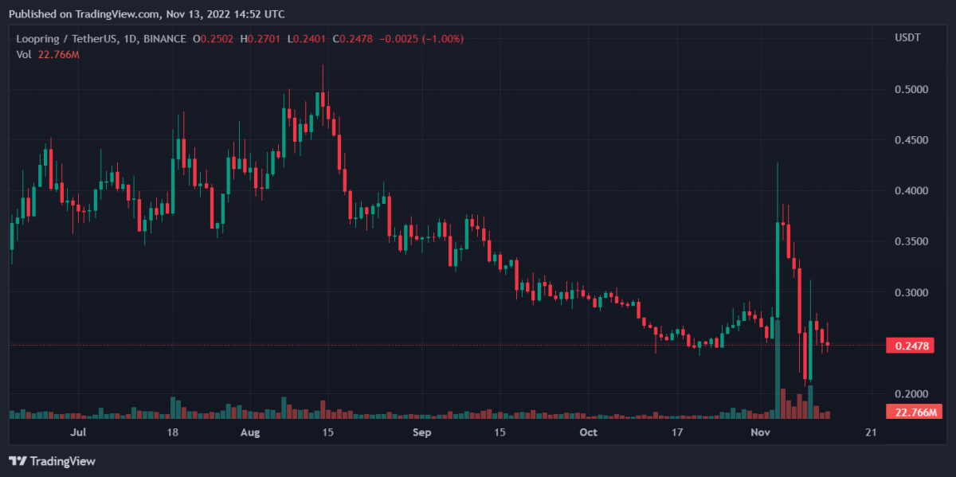Screen dimensions: 956x477
Task: Click the tall green early-November spike candle
Action: point(778,271)
